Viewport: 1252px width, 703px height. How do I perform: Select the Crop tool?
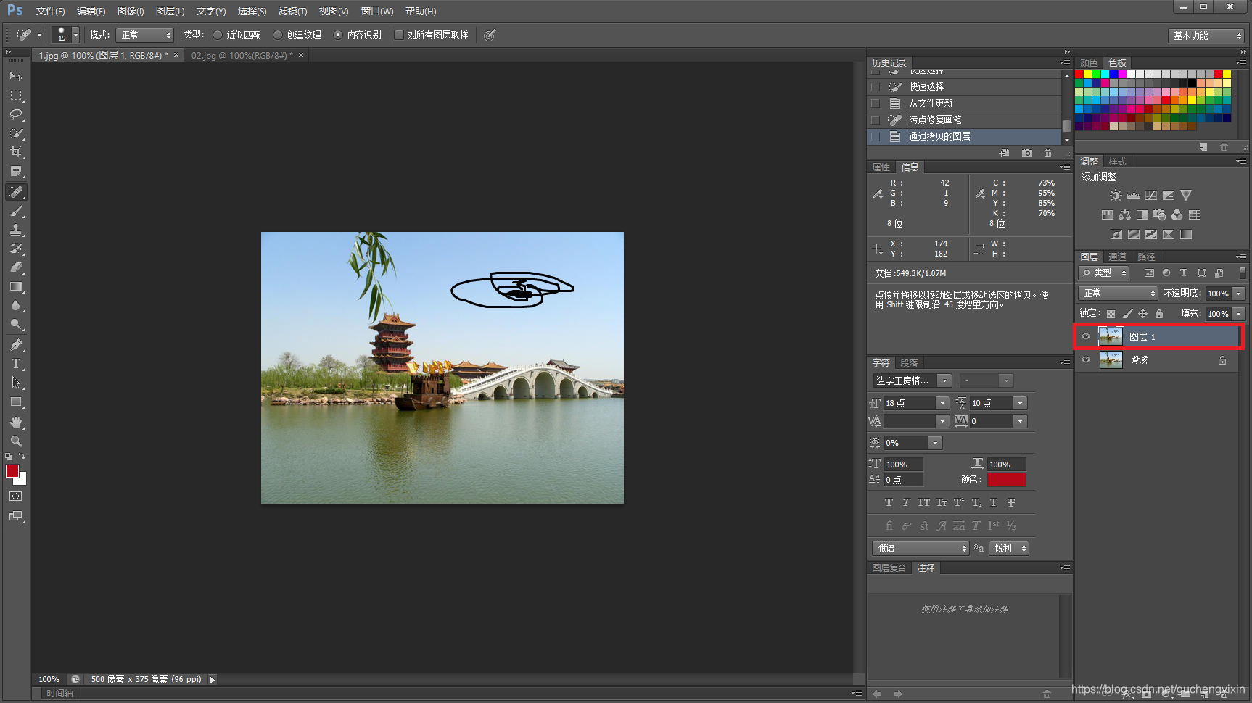pos(16,152)
